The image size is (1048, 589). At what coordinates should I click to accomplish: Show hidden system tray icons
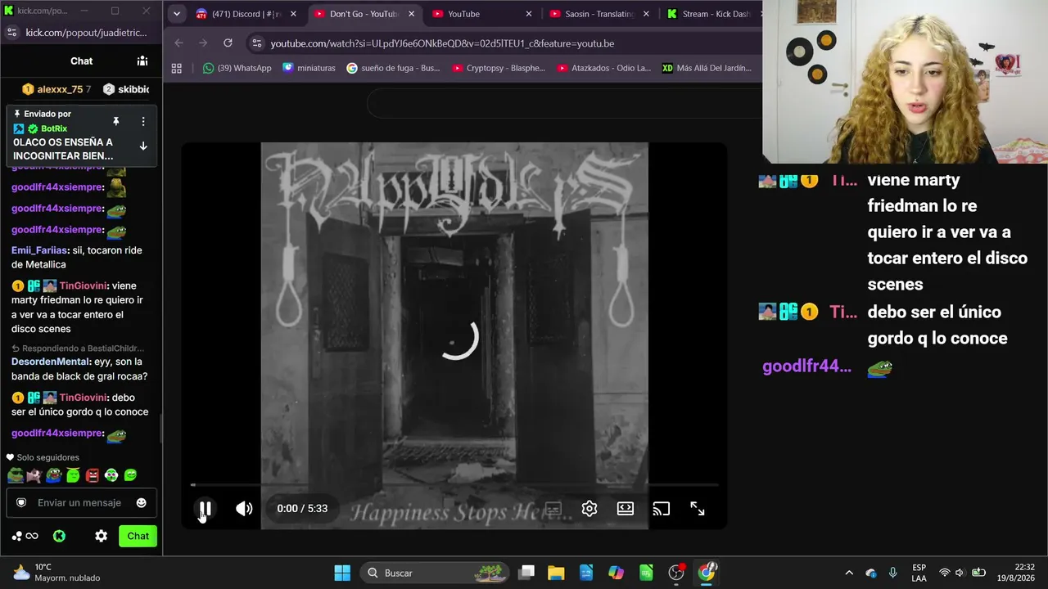(849, 573)
